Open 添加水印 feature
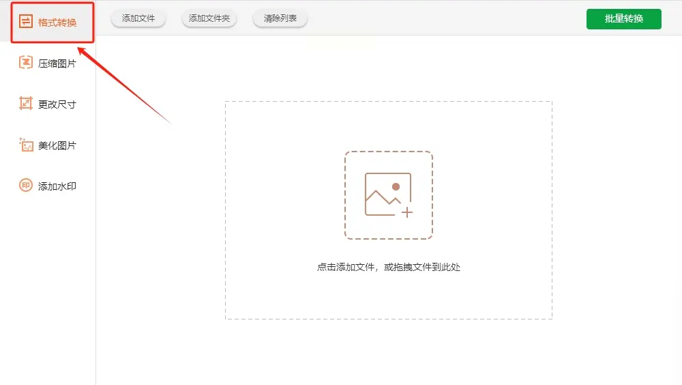Image resolution: width=682 pixels, height=385 pixels. click(x=57, y=186)
